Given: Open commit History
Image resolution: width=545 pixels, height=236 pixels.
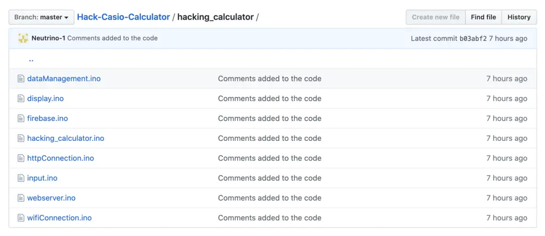Looking at the screenshot, I should coord(519,17).
